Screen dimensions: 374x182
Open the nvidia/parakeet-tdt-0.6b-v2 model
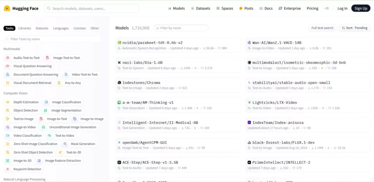[178, 45]
